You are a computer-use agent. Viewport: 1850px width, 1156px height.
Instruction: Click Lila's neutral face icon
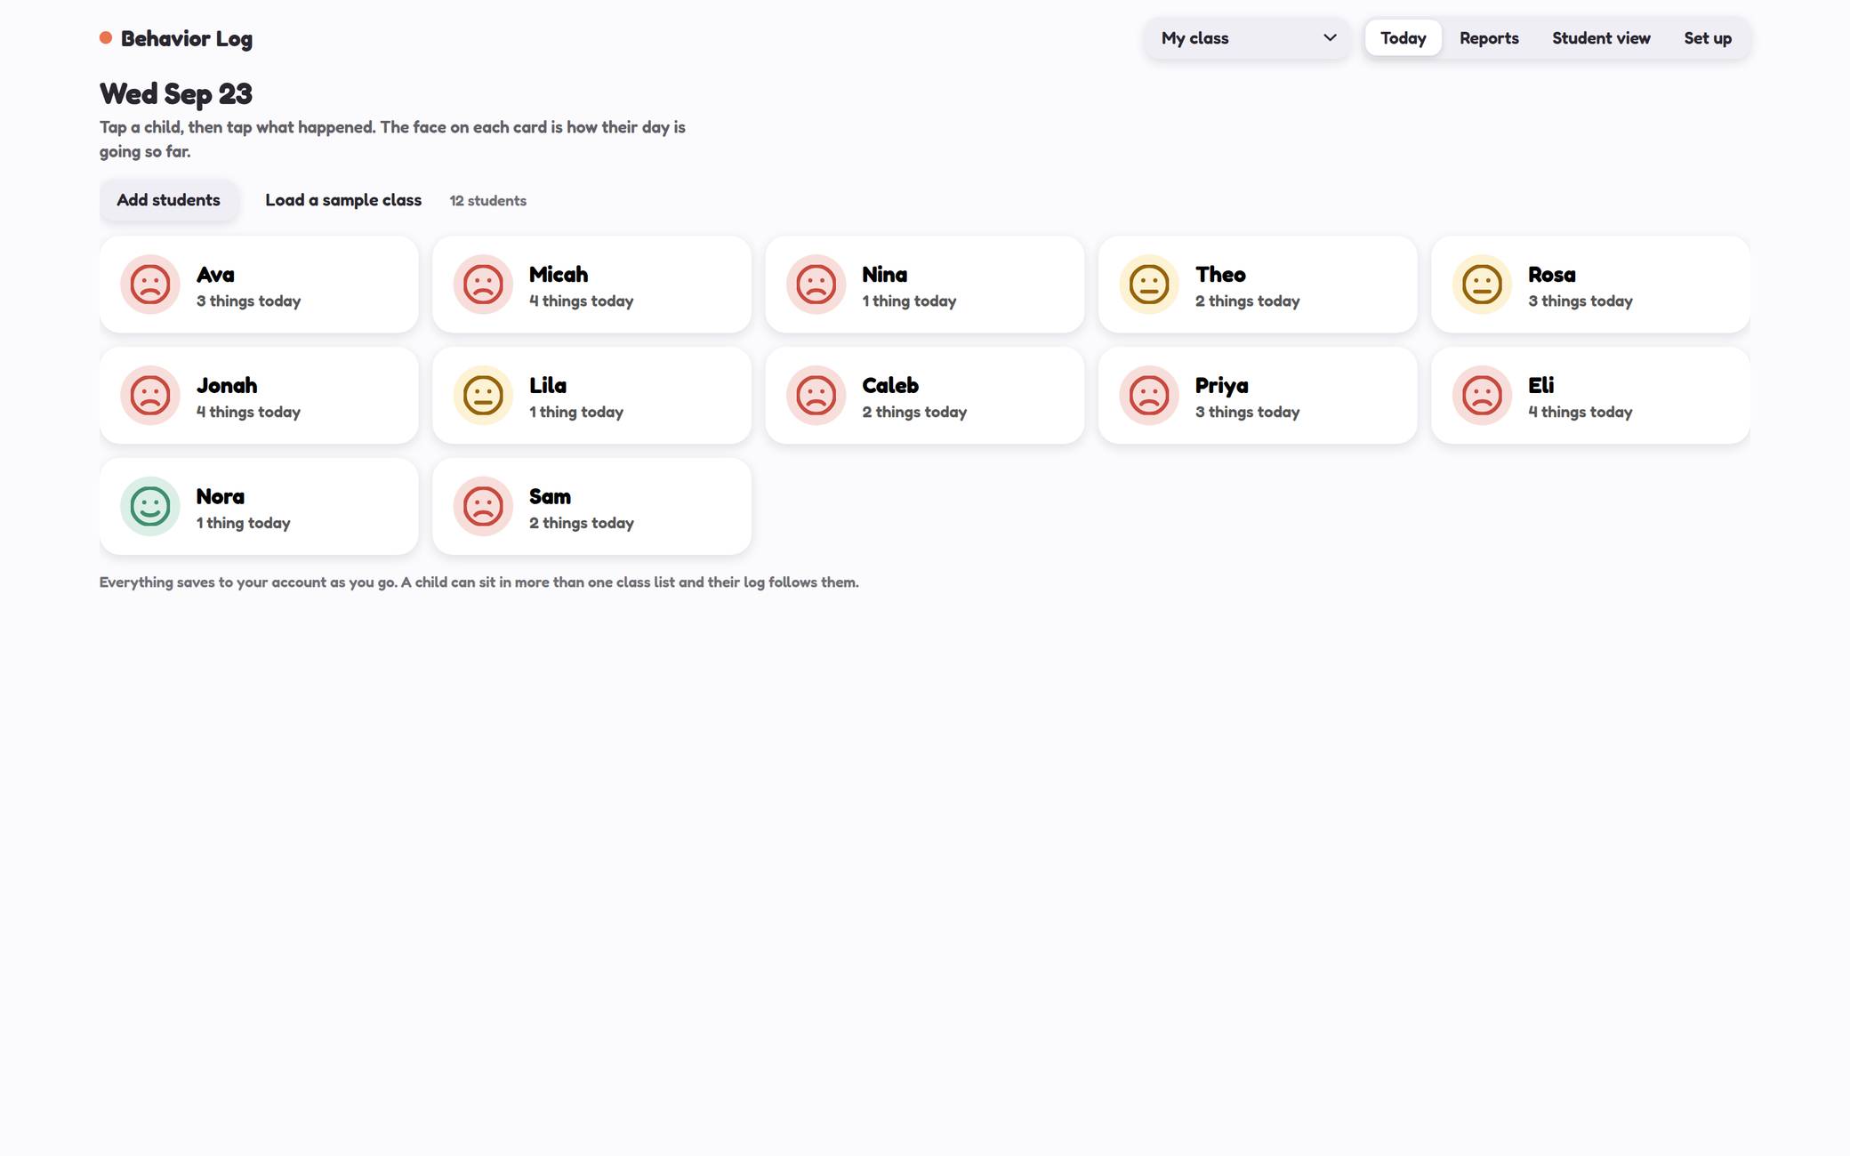483,396
